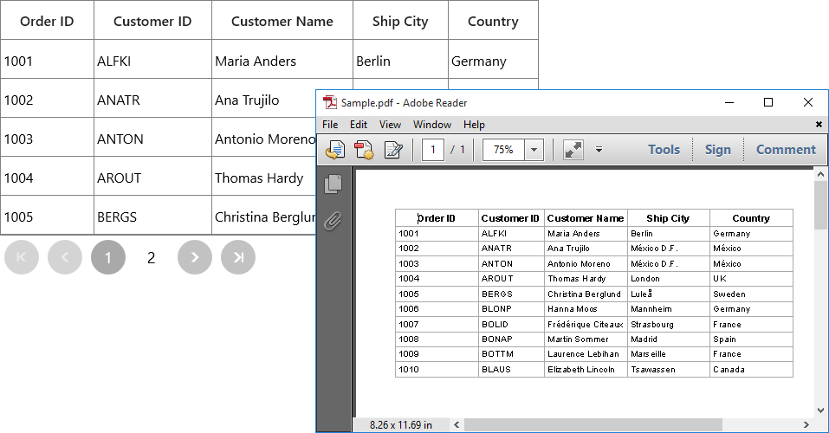Screen dimensions: 829x433
Task: Open the Comment pane
Action: tap(786, 150)
